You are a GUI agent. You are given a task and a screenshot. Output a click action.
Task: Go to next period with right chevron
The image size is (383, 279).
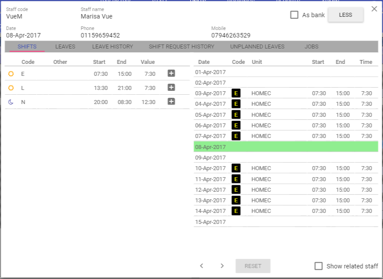(222, 266)
